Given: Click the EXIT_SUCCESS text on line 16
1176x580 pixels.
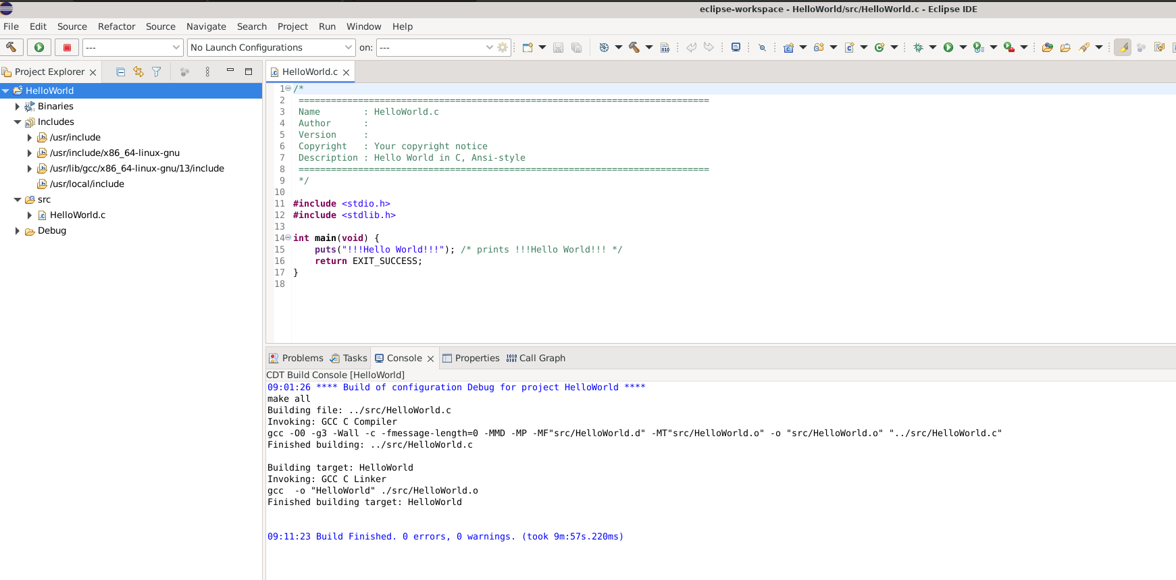Looking at the screenshot, I should (385, 261).
